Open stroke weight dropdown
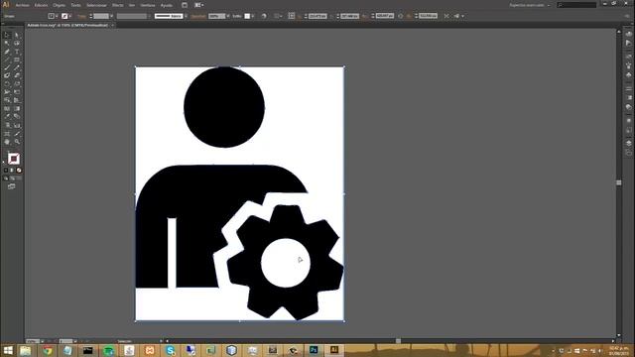 (x=112, y=16)
